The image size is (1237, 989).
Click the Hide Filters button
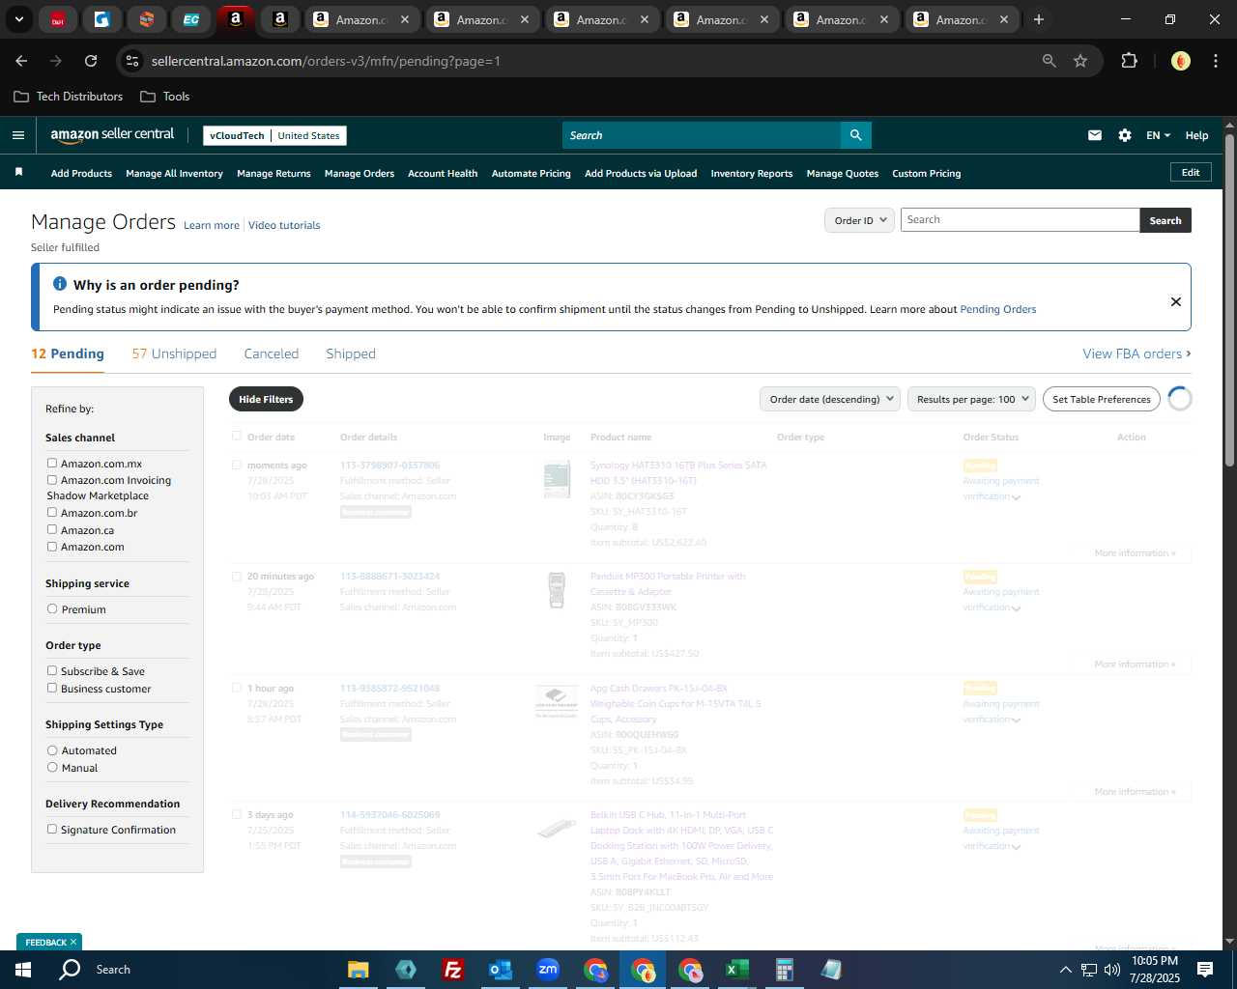pyautogui.click(x=266, y=399)
